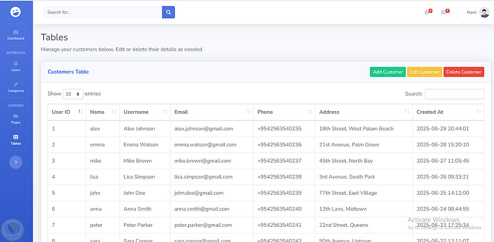Click phone number +9542563540240
Screen dimensions: 494x242
[x=279, y=209]
